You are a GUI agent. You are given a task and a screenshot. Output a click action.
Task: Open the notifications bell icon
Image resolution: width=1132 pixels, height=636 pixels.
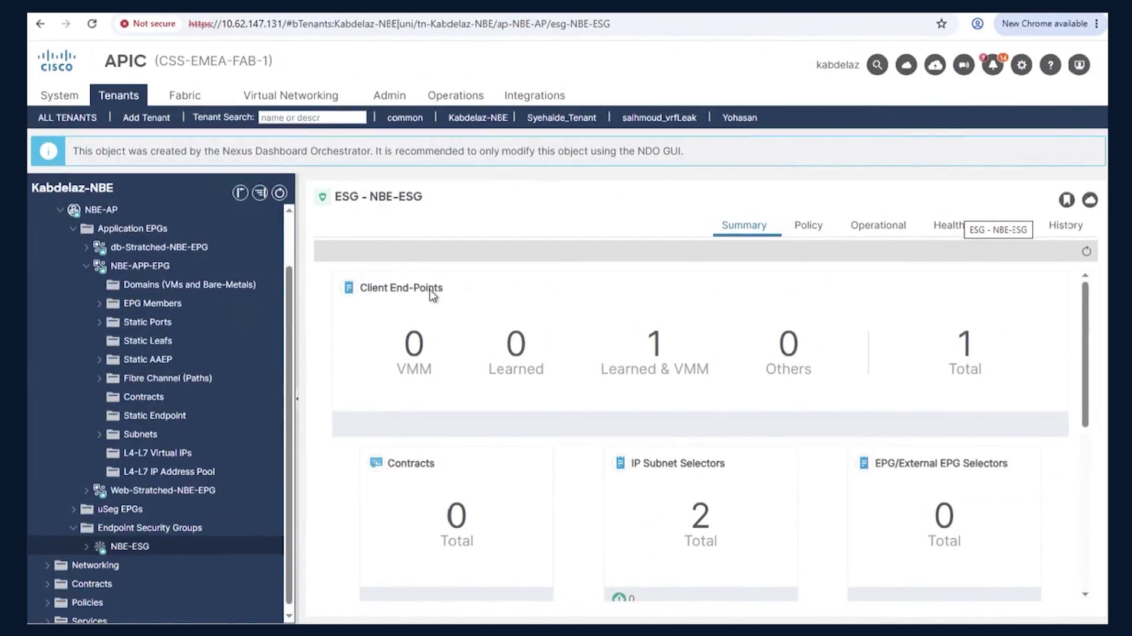click(993, 65)
